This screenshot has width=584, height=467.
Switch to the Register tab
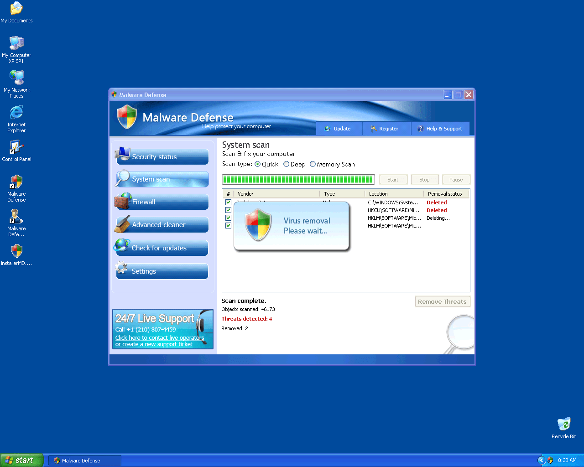click(x=386, y=129)
